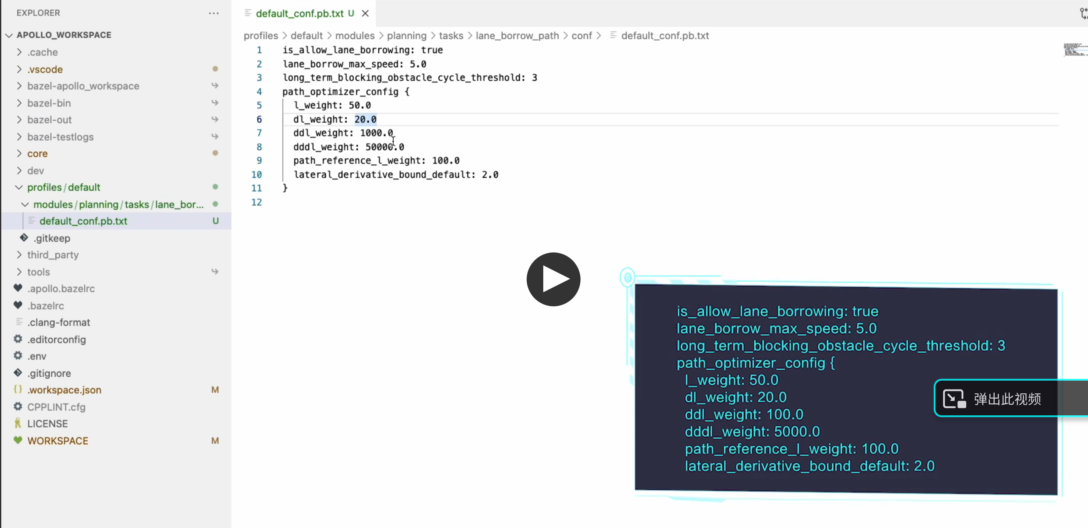Screen dimensions: 1088x528
Task: Open the WORKSPACE bazel file
Action: pos(58,441)
